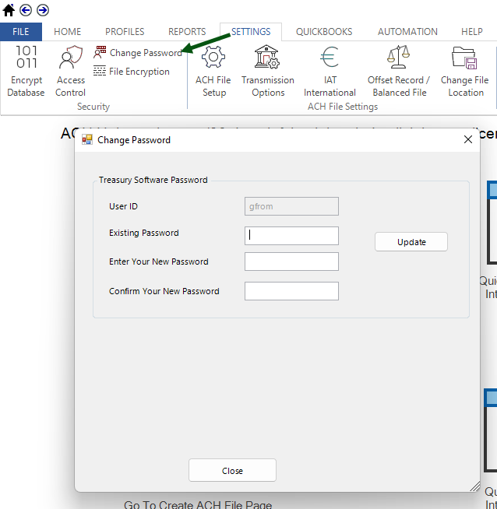
Task: Click the Existing Password field
Action: pyautogui.click(x=291, y=236)
